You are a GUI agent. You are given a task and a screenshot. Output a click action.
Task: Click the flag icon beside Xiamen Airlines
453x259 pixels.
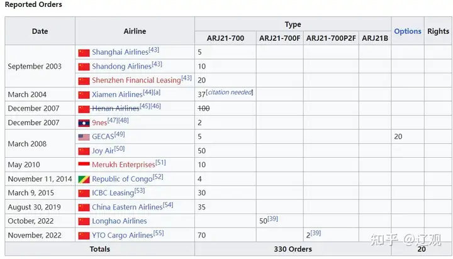click(x=84, y=95)
